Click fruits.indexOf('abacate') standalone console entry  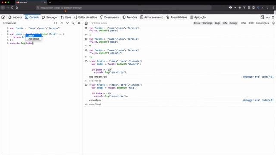(x=106, y=53)
